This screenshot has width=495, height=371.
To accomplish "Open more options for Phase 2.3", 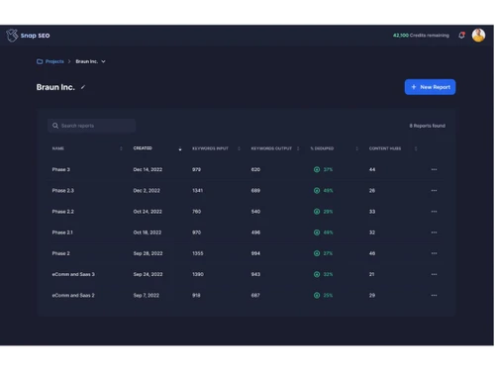I will 434,190.
